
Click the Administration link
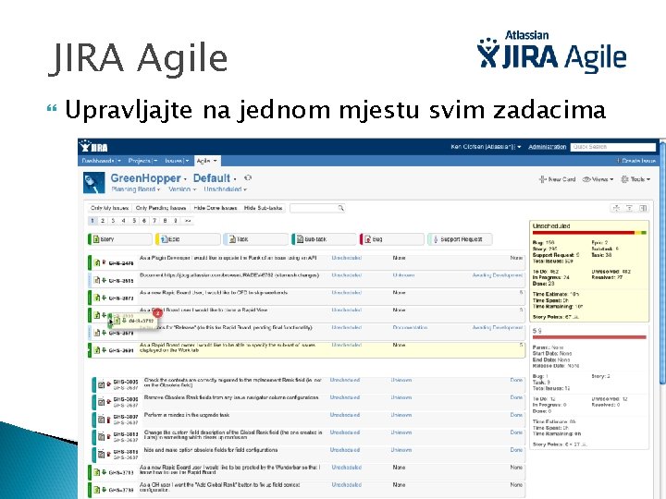click(x=547, y=147)
